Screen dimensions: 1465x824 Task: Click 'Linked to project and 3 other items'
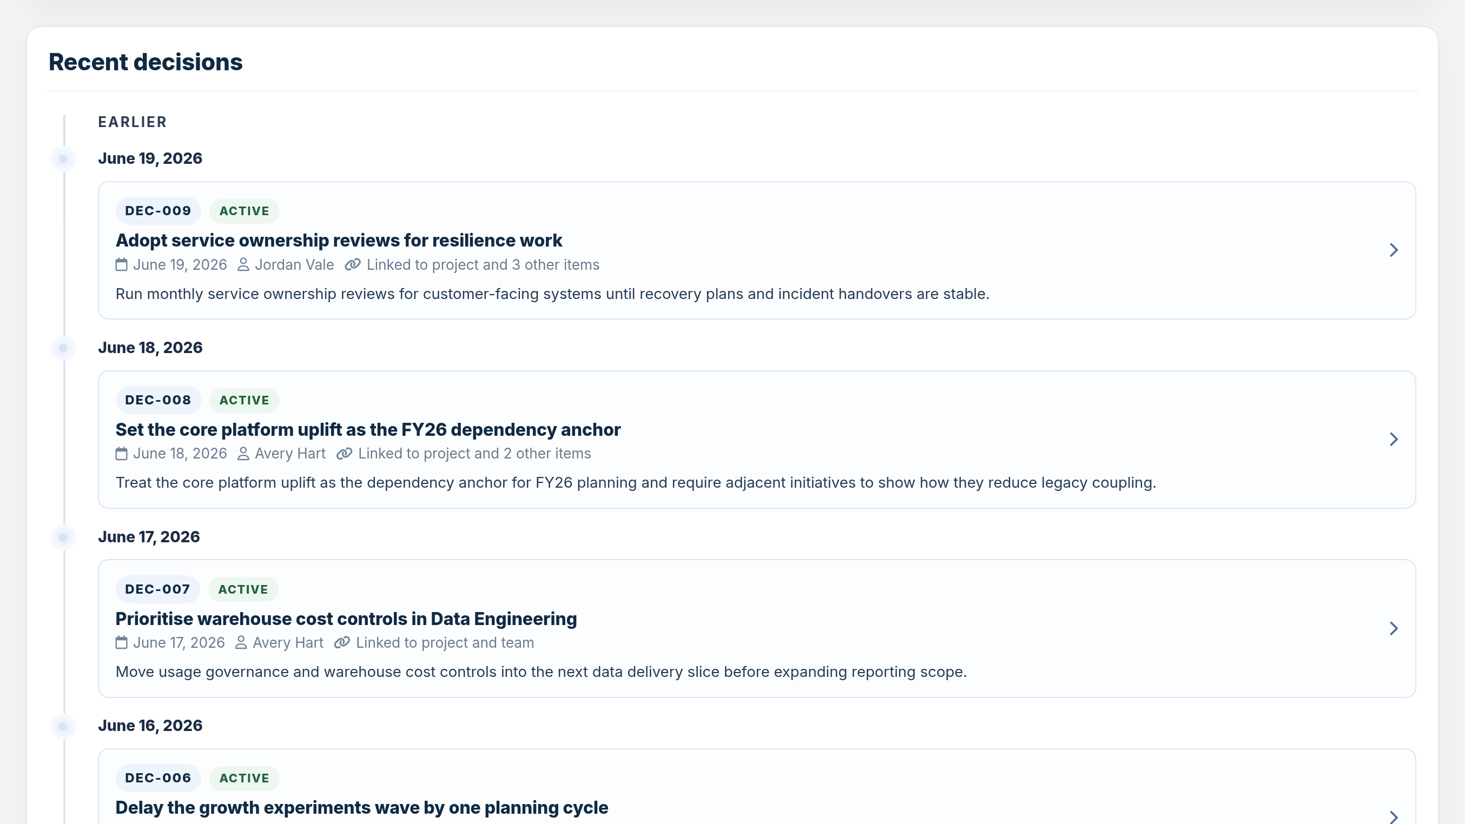coord(483,265)
